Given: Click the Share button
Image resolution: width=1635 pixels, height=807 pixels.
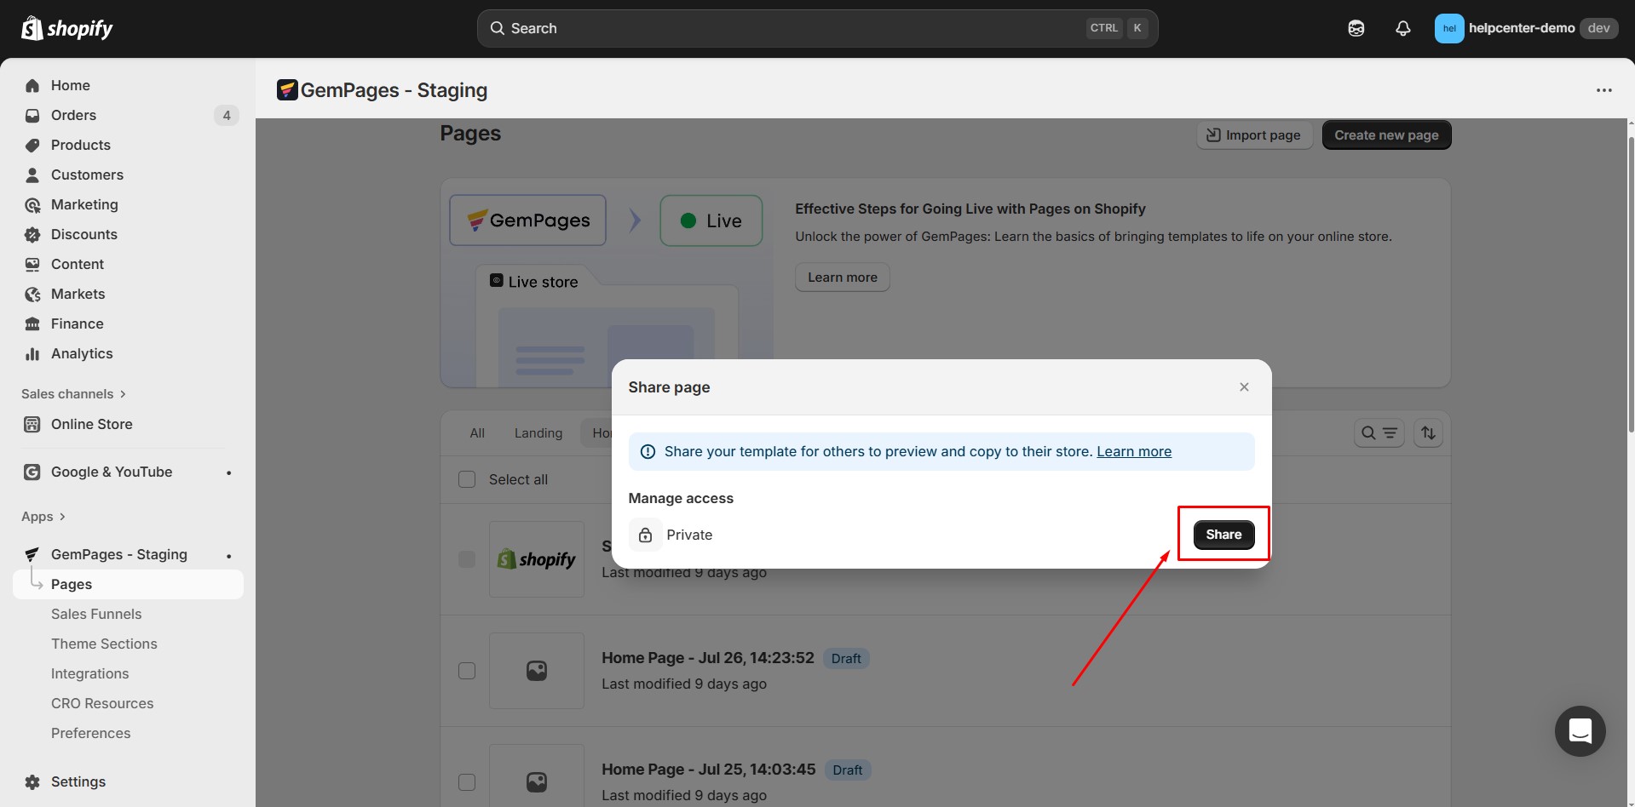Looking at the screenshot, I should pos(1223,535).
